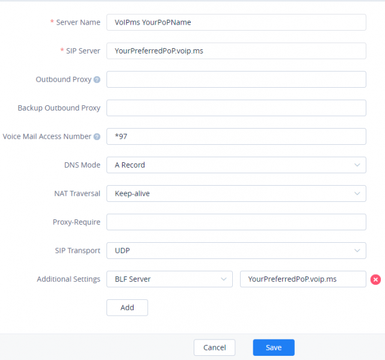This screenshot has height=360, width=385.
Task: Click the NAT Traversal label
Action: coord(78,194)
